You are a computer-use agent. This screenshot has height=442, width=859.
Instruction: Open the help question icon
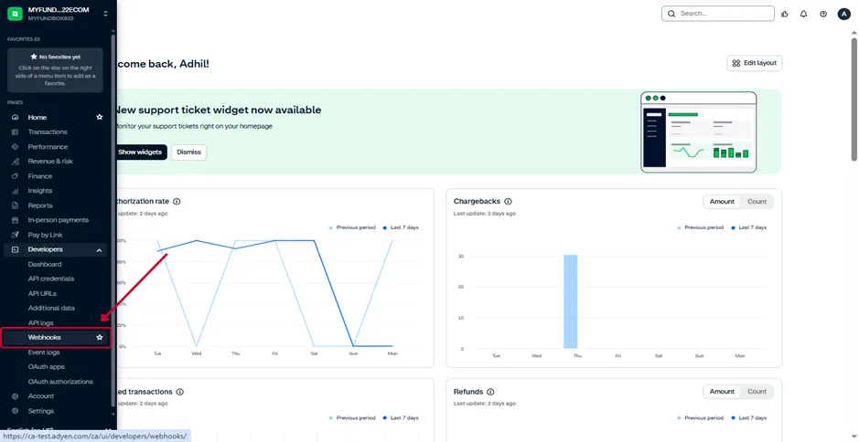[x=822, y=15]
